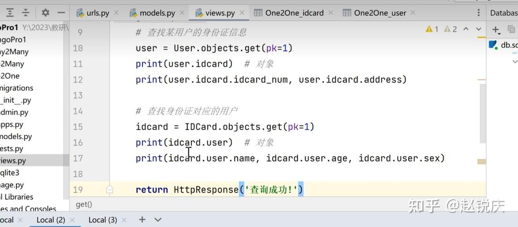This screenshot has height=227, width=518.
Task: Click the Expand All icon in project toolbar
Action: pyautogui.click(x=10, y=13)
